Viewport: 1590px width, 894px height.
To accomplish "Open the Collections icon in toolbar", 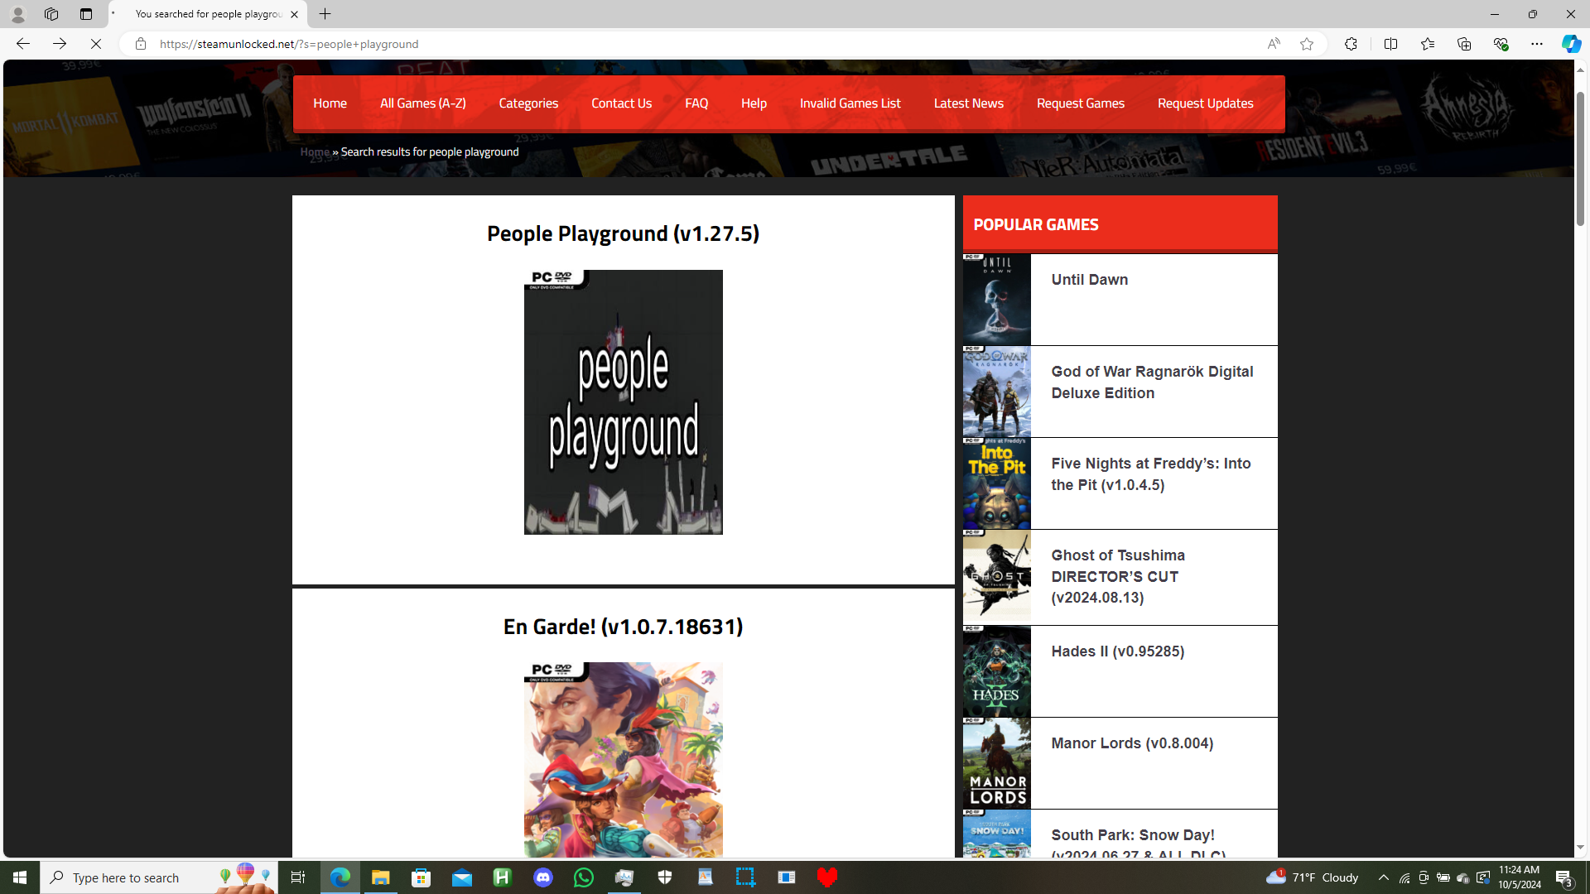I will 1463,44.
